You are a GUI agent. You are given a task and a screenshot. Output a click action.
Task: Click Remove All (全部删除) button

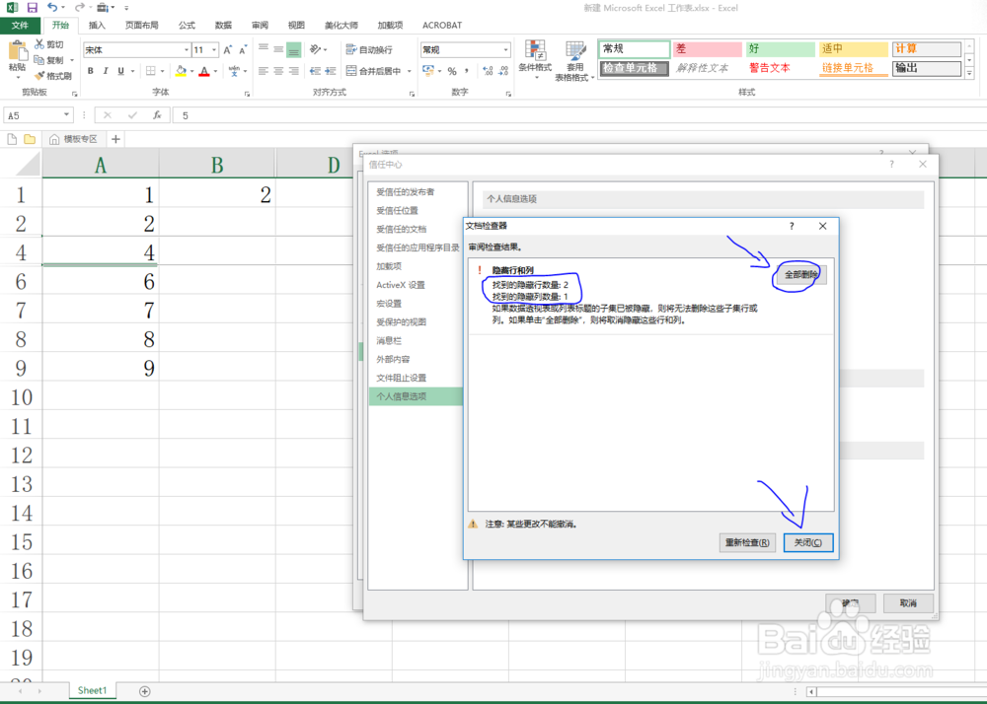click(800, 275)
